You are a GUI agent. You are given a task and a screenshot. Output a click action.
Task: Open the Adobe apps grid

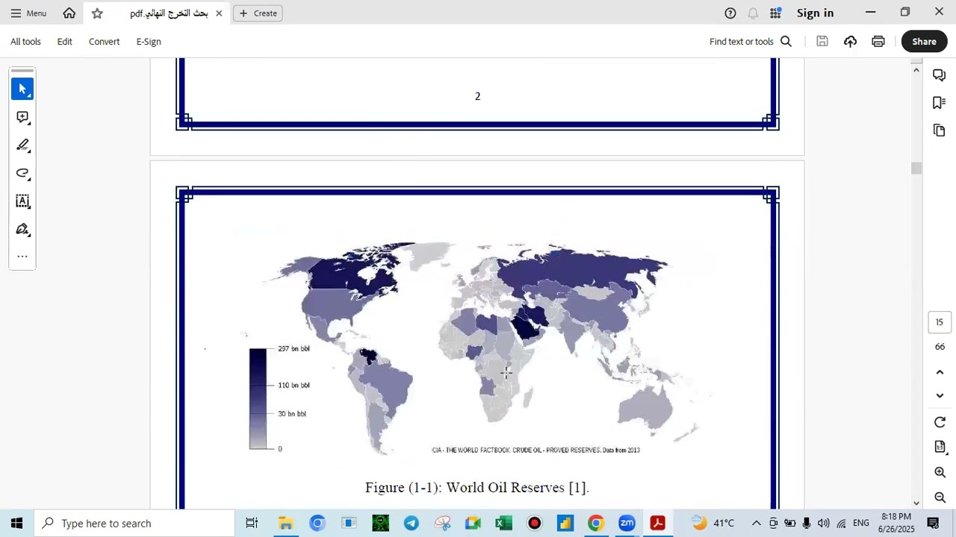click(776, 13)
